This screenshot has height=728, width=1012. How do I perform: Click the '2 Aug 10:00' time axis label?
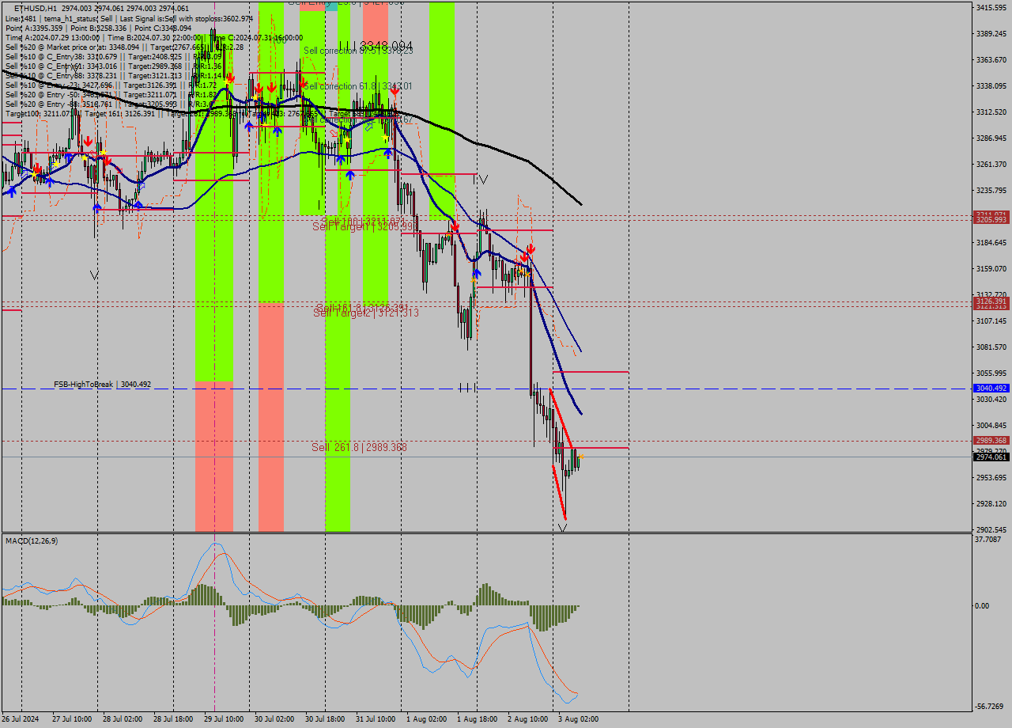(527, 719)
